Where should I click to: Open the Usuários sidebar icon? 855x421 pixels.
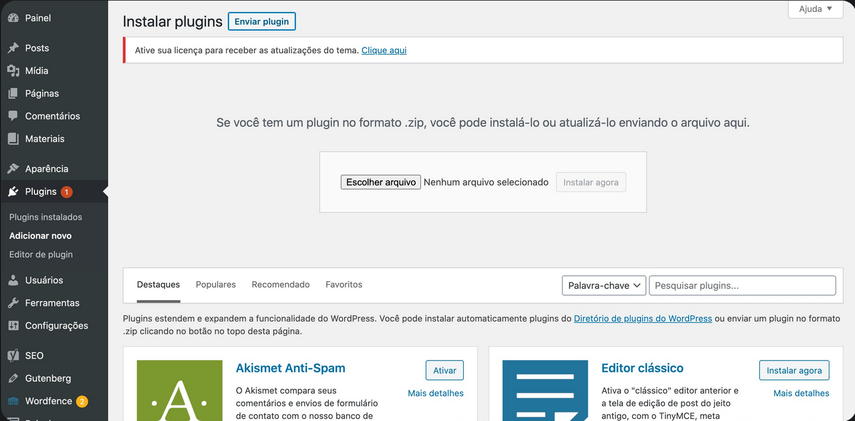pyautogui.click(x=13, y=280)
